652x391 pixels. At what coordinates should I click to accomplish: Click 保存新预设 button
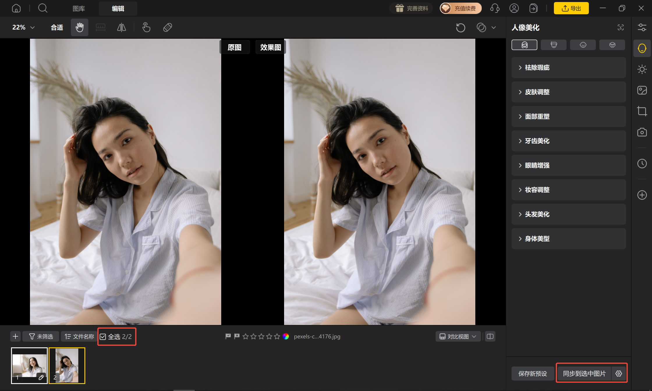pyautogui.click(x=533, y=374)
